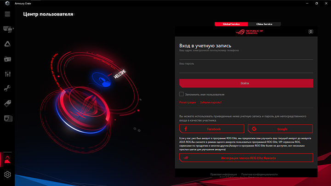Screen dimensions: 331x186
Task: Expand the device list arrow beside keyboard icon
Action: click(x=13, y=28)
